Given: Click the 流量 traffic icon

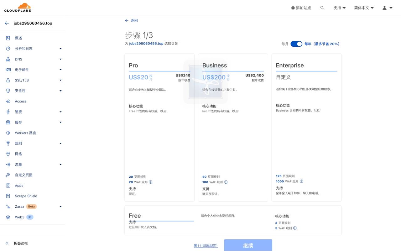Looking at the screenshot, I should tap(8, 165).
